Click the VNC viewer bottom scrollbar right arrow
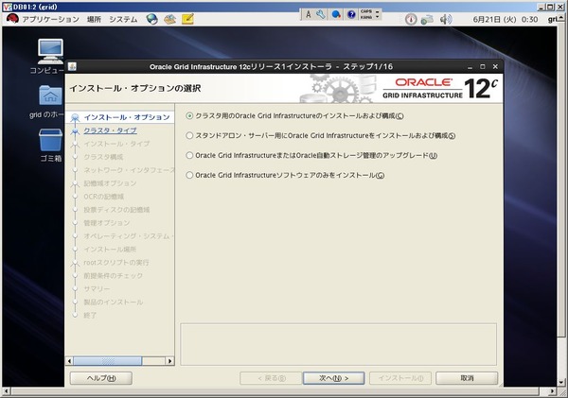 point(552,391)
